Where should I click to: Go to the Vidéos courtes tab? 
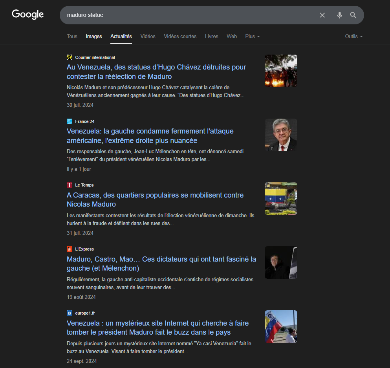pos(180,36)
